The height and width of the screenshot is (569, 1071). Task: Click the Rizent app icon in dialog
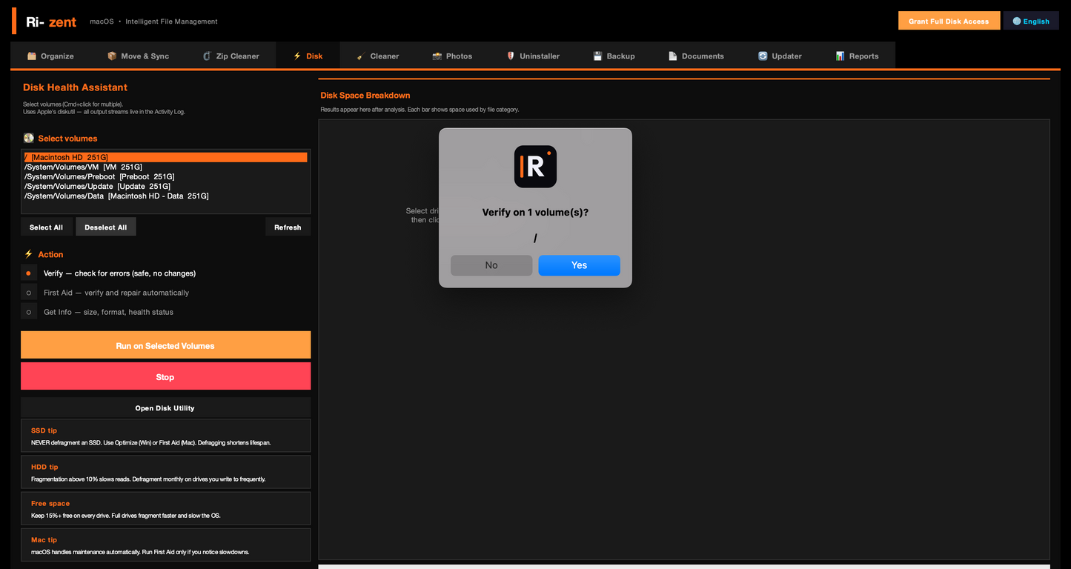tap(535, 167)
